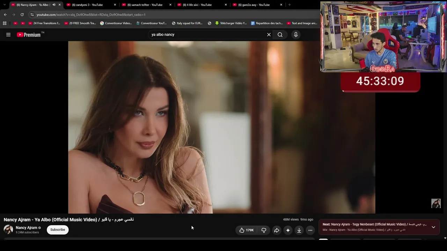Go back with the browser back arrow
The width and height of the screenshot is (447, 251).
coord(5,15)
